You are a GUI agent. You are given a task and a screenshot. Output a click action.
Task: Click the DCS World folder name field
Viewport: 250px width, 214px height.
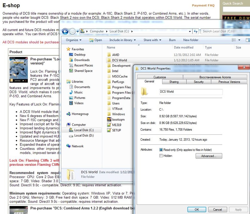point(191,92)
